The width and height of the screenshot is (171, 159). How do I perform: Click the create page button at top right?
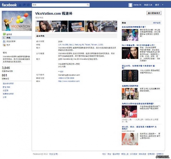[154, 13]
